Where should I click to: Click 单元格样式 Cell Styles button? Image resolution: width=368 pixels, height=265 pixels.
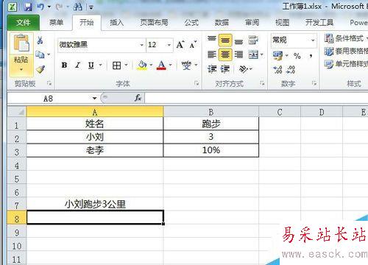click(x=346, y=64)
